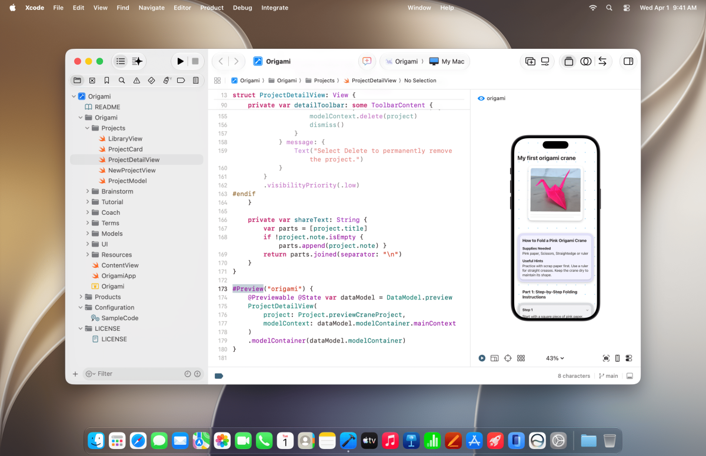Screen dimensions: 706x456
Task: Collapse the Configuration group
Action: [x=81, y=308]
